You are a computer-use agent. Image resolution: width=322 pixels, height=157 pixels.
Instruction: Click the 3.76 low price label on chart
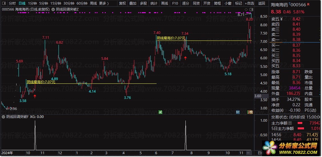tap(127, 98)
